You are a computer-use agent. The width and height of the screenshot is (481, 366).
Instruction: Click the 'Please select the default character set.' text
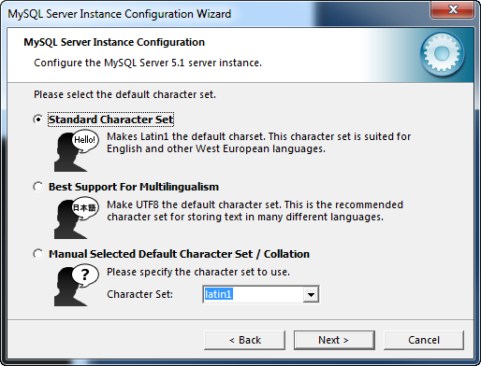pos(124,94)
